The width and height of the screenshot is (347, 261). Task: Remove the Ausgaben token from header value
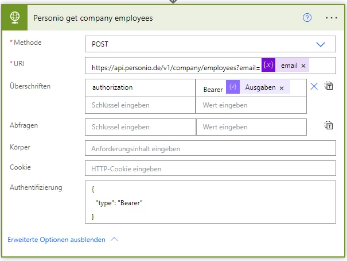coord(282,89)
